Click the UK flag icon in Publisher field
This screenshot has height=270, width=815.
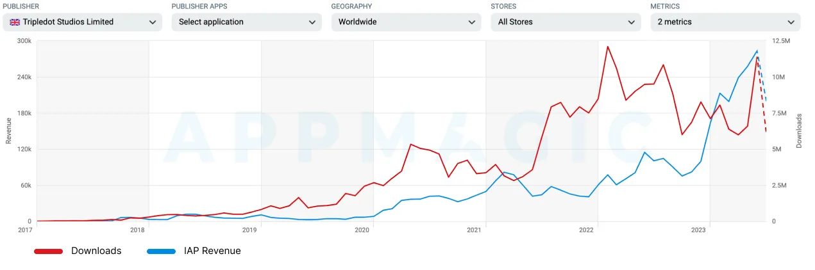14,22
